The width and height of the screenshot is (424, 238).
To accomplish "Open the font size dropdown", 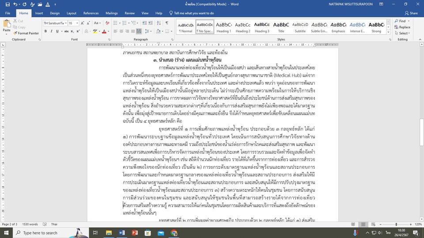I will [x=77, y=23].
